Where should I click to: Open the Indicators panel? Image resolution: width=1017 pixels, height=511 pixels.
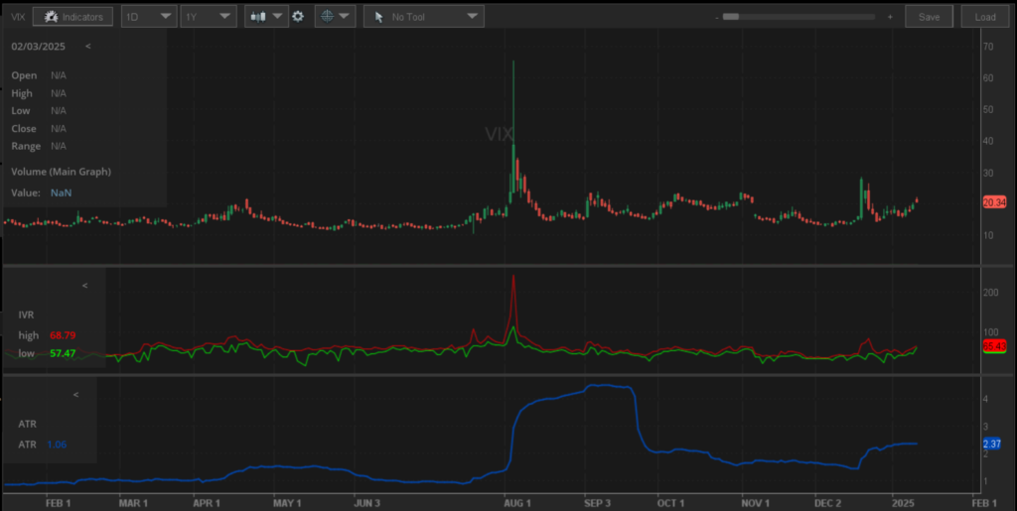tap(73, 17)
